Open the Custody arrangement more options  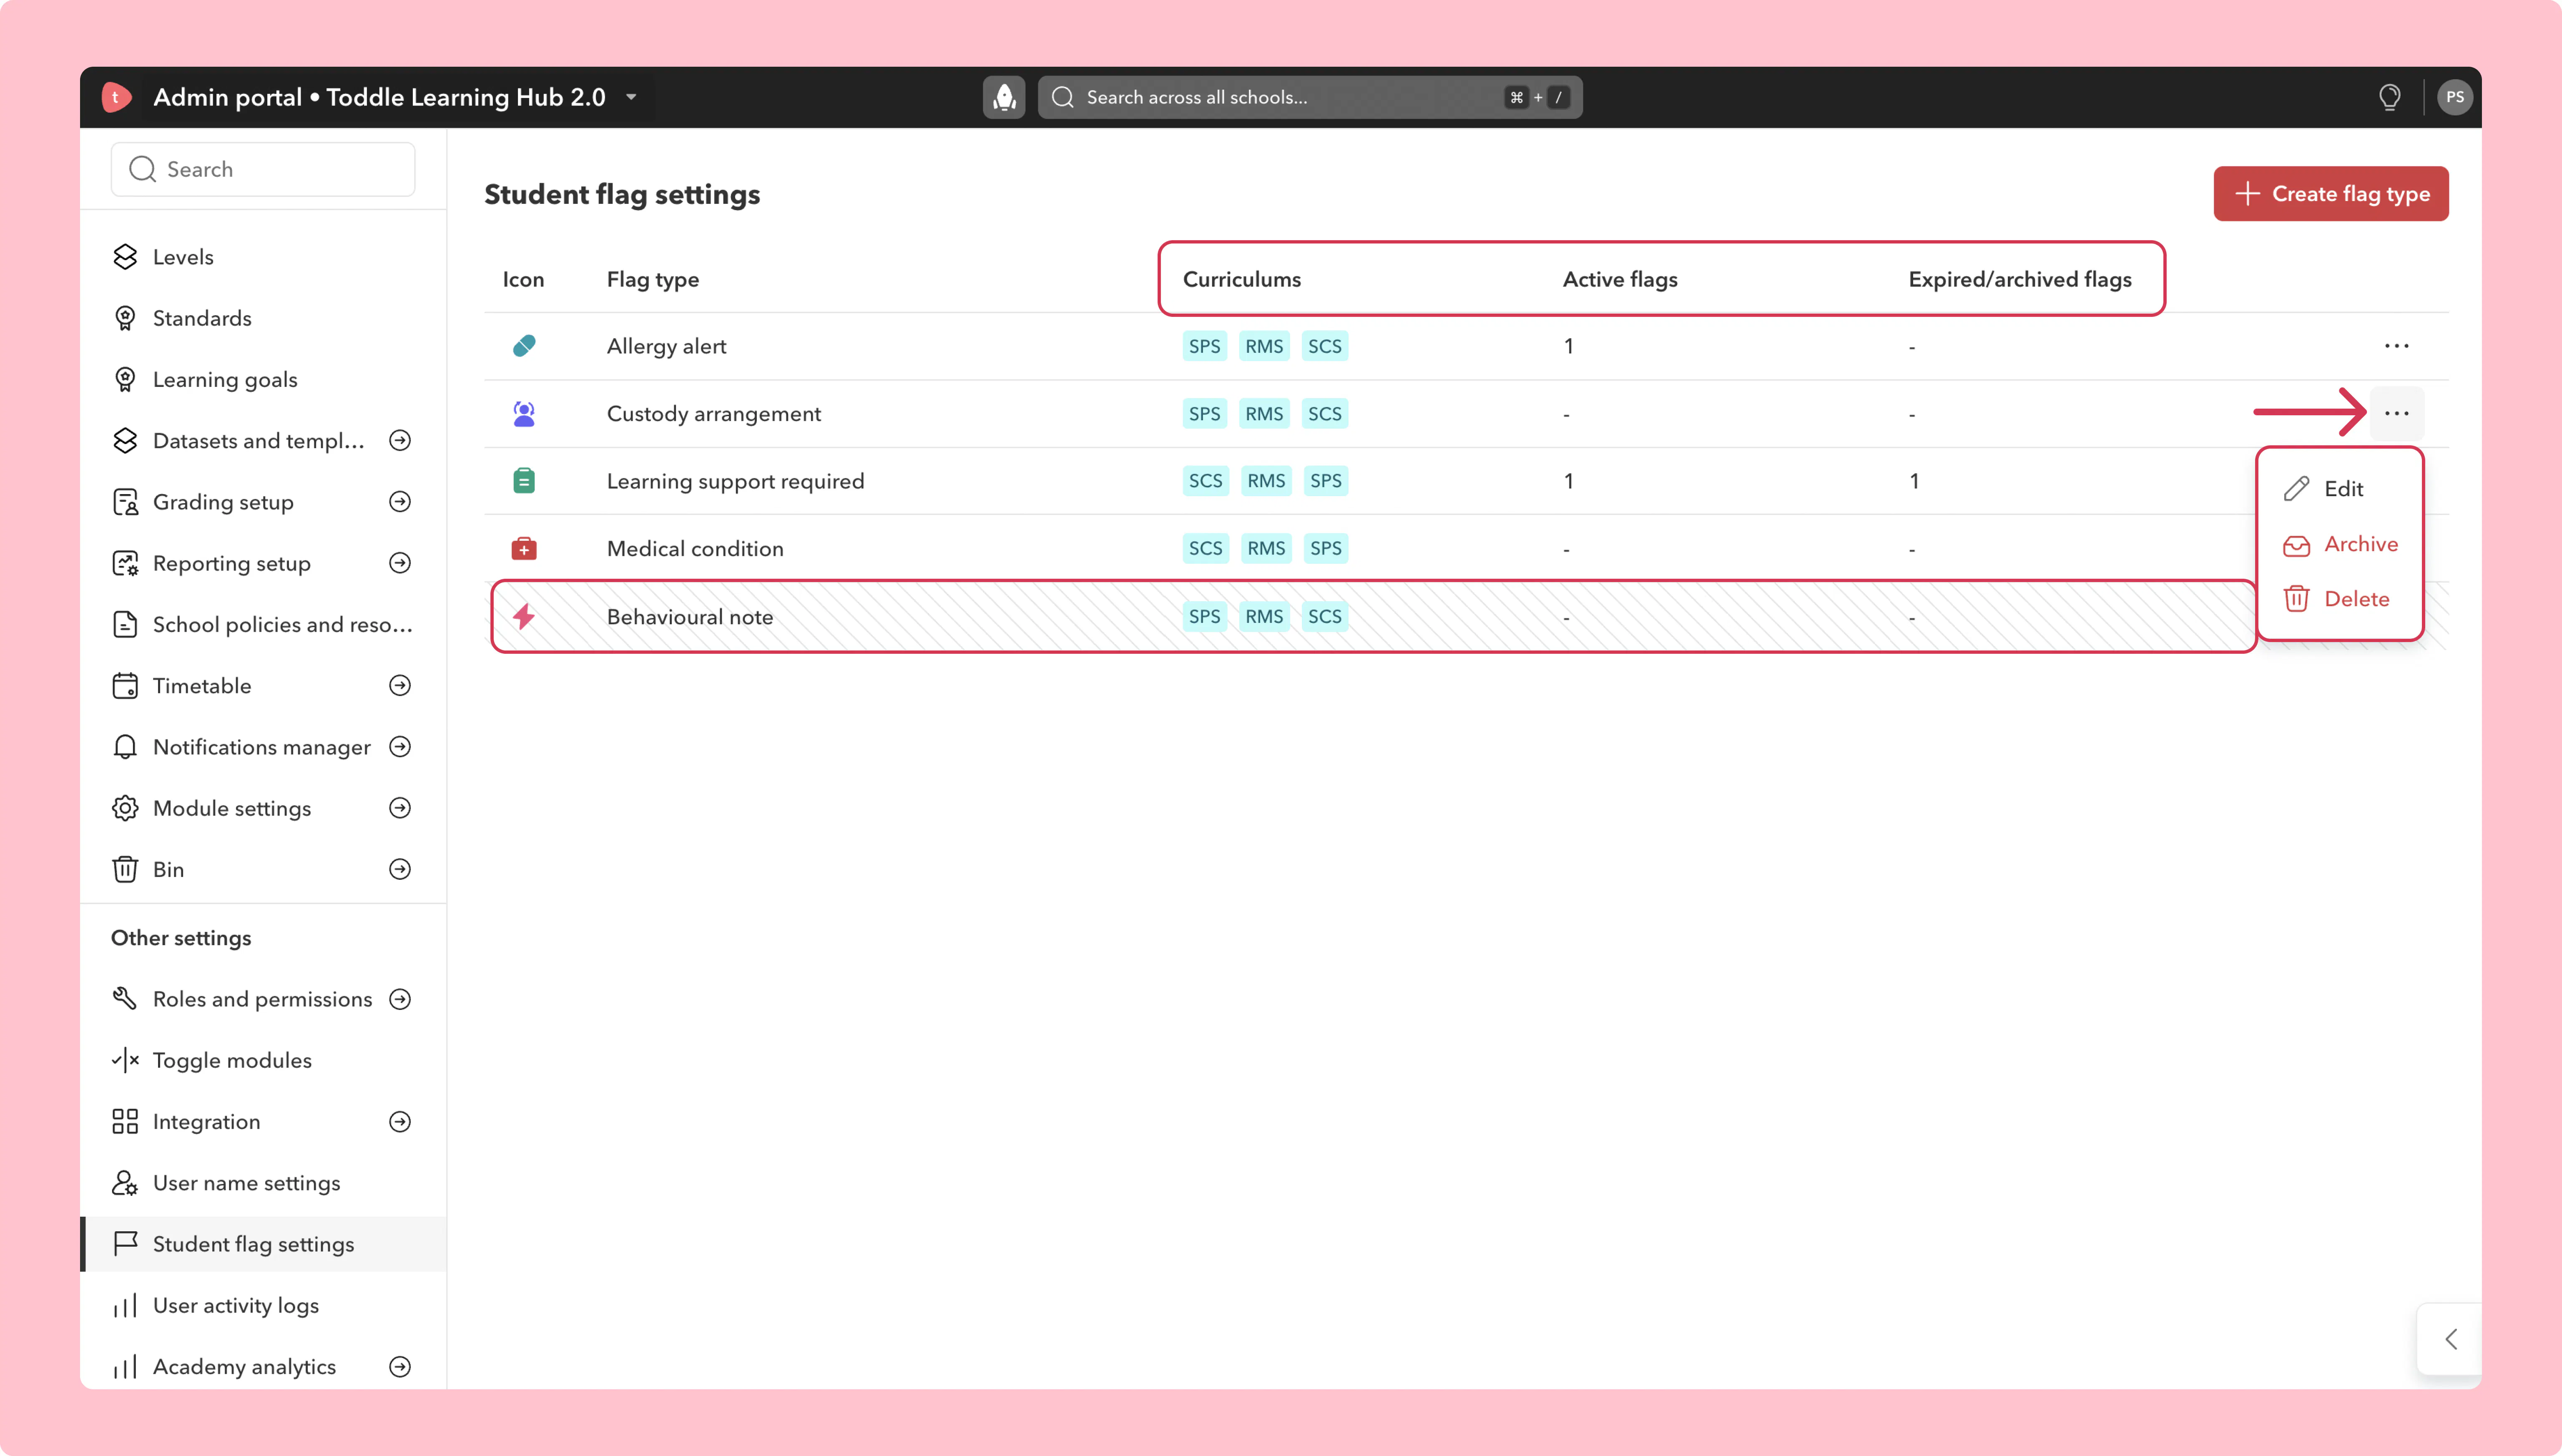click(2396, 413)
